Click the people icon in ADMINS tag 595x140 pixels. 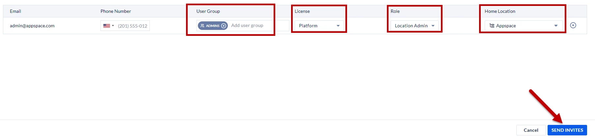click(202, 26)
